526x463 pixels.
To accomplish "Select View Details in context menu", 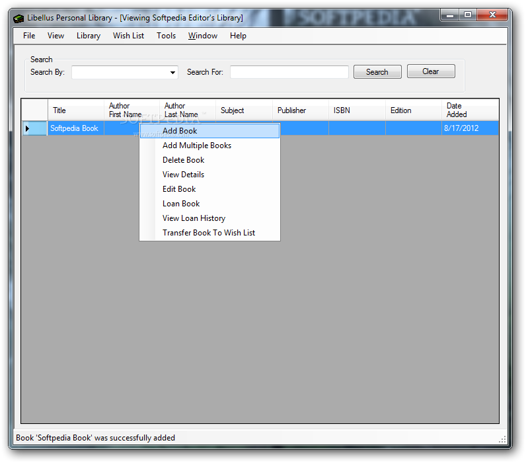I will pyautogui.click(x=209, y=175).
